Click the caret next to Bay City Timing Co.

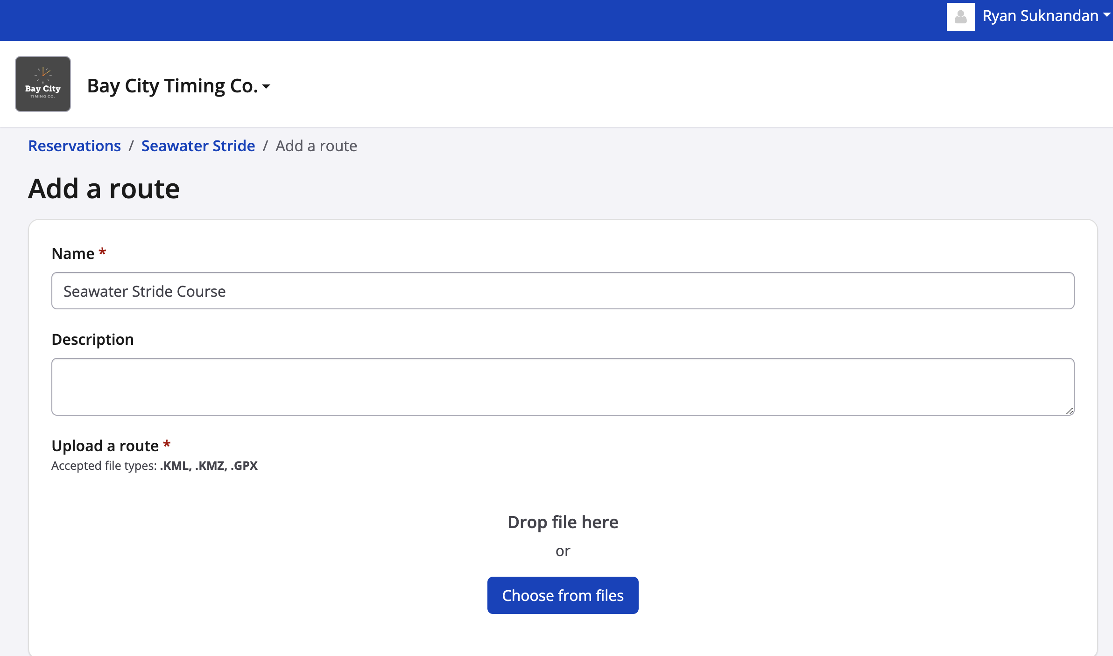coord(267,87)
